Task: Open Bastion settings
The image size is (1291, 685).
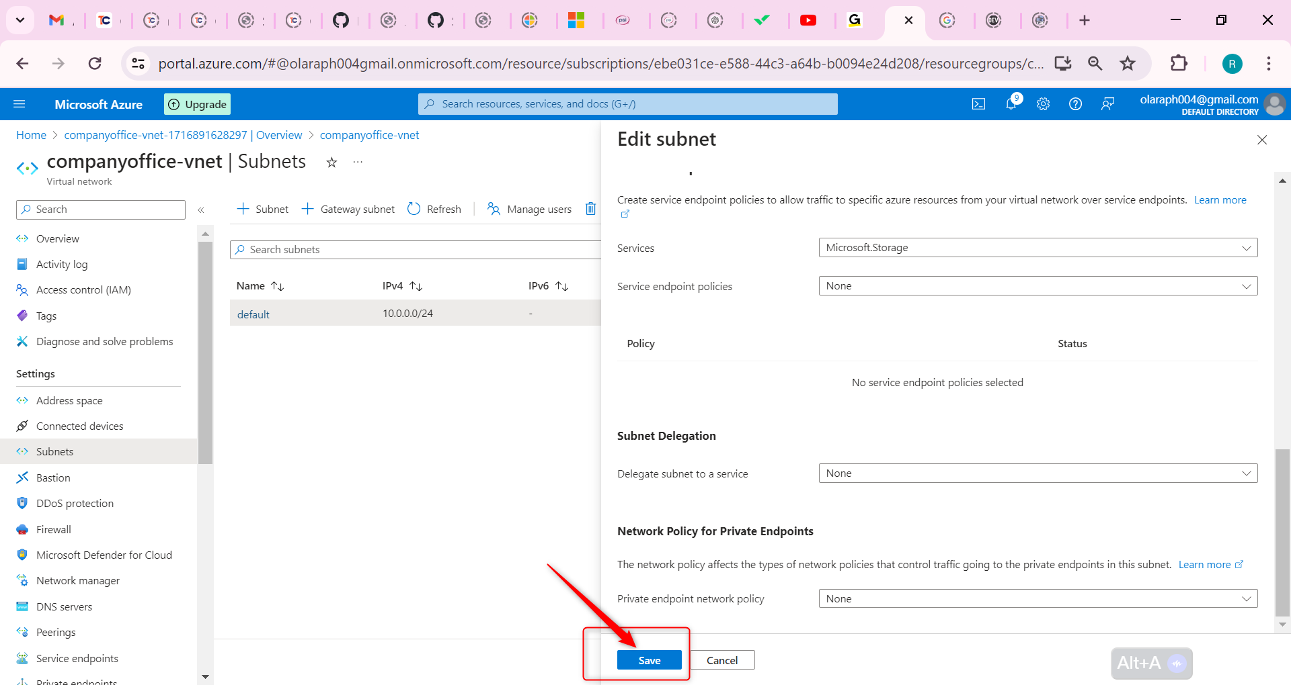Action: coord(53,477)
